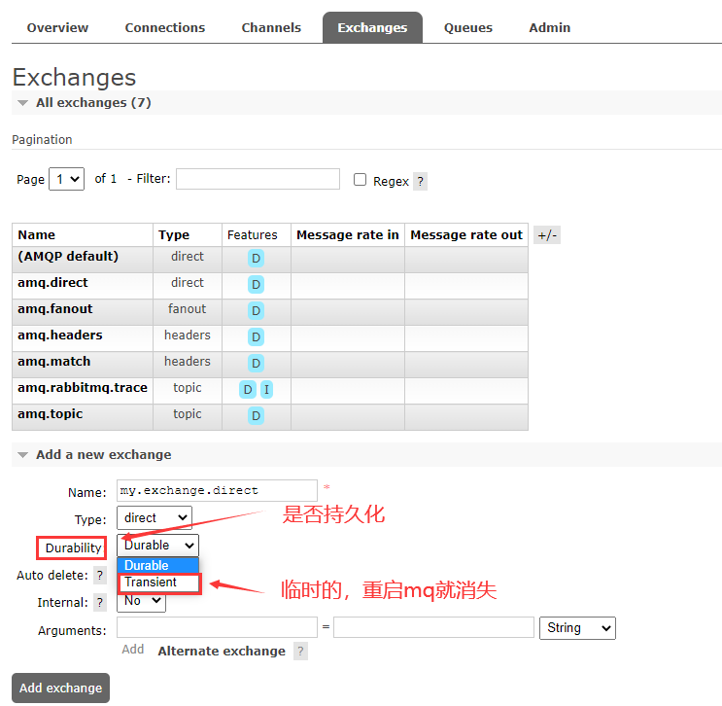The height and width of the screenshot is (706, 722).
Task: Toggle the Regex checkbox
Action: [361, 179]
